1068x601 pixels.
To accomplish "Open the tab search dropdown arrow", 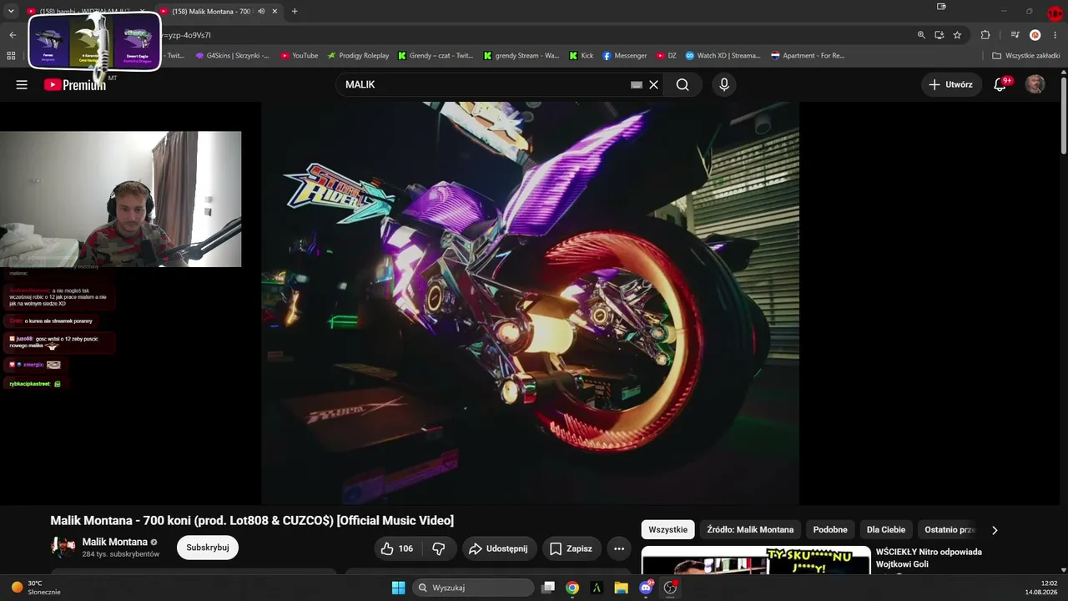I will point(11,11).
